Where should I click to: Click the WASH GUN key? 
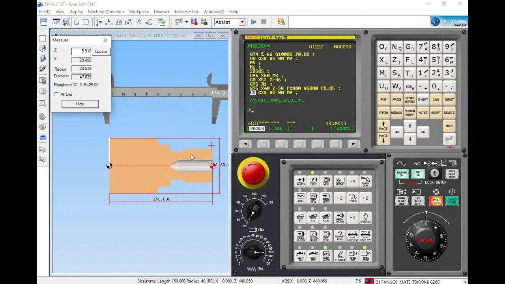coord(366,181)
